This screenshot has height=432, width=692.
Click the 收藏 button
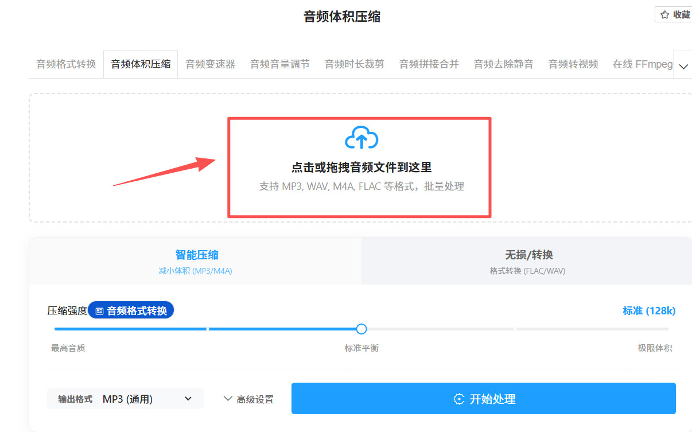coord(674,15)
